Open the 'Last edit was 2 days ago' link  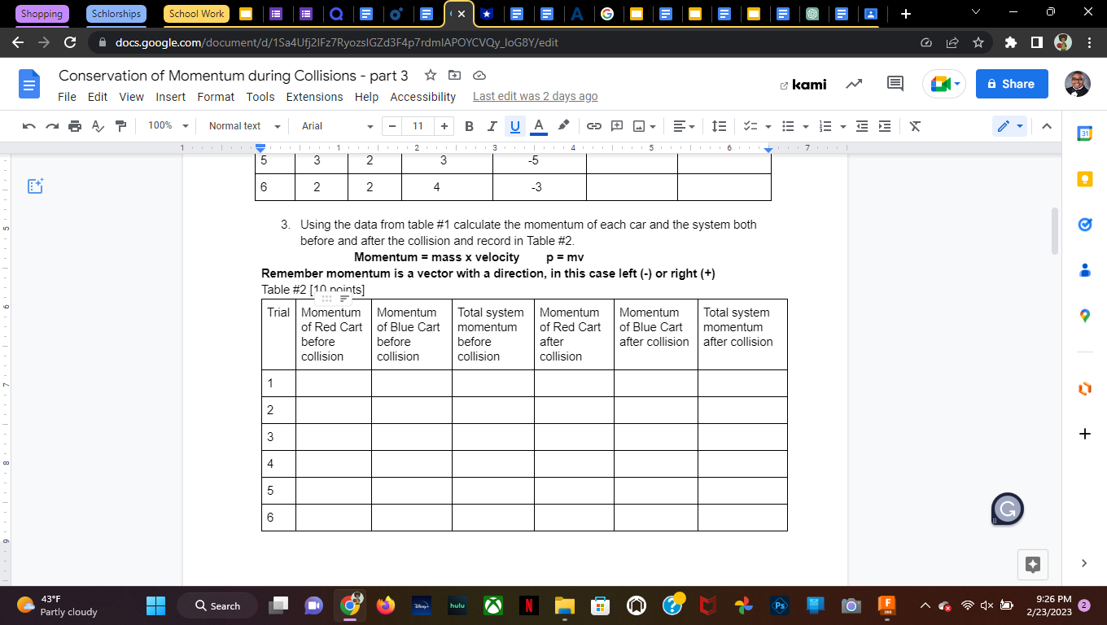pyautogui.click(x=535, y=96)
